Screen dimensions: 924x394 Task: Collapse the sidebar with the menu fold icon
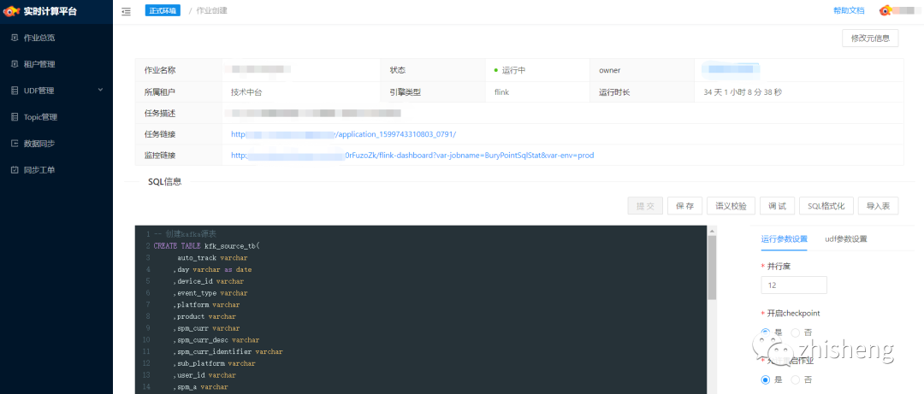[126, 11]
